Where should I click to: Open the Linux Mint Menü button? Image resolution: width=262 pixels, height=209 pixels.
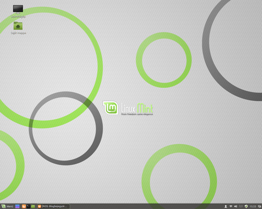(x=7, y=206)
